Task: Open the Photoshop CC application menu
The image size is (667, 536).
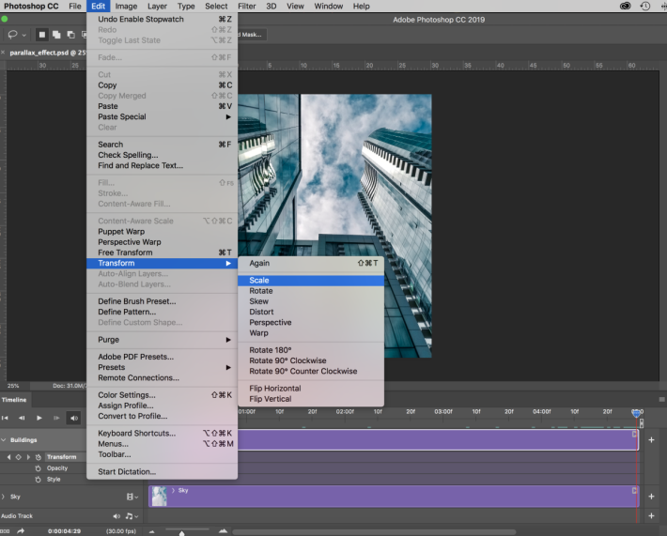Action: pyautogui.click(x=31, y=6)
